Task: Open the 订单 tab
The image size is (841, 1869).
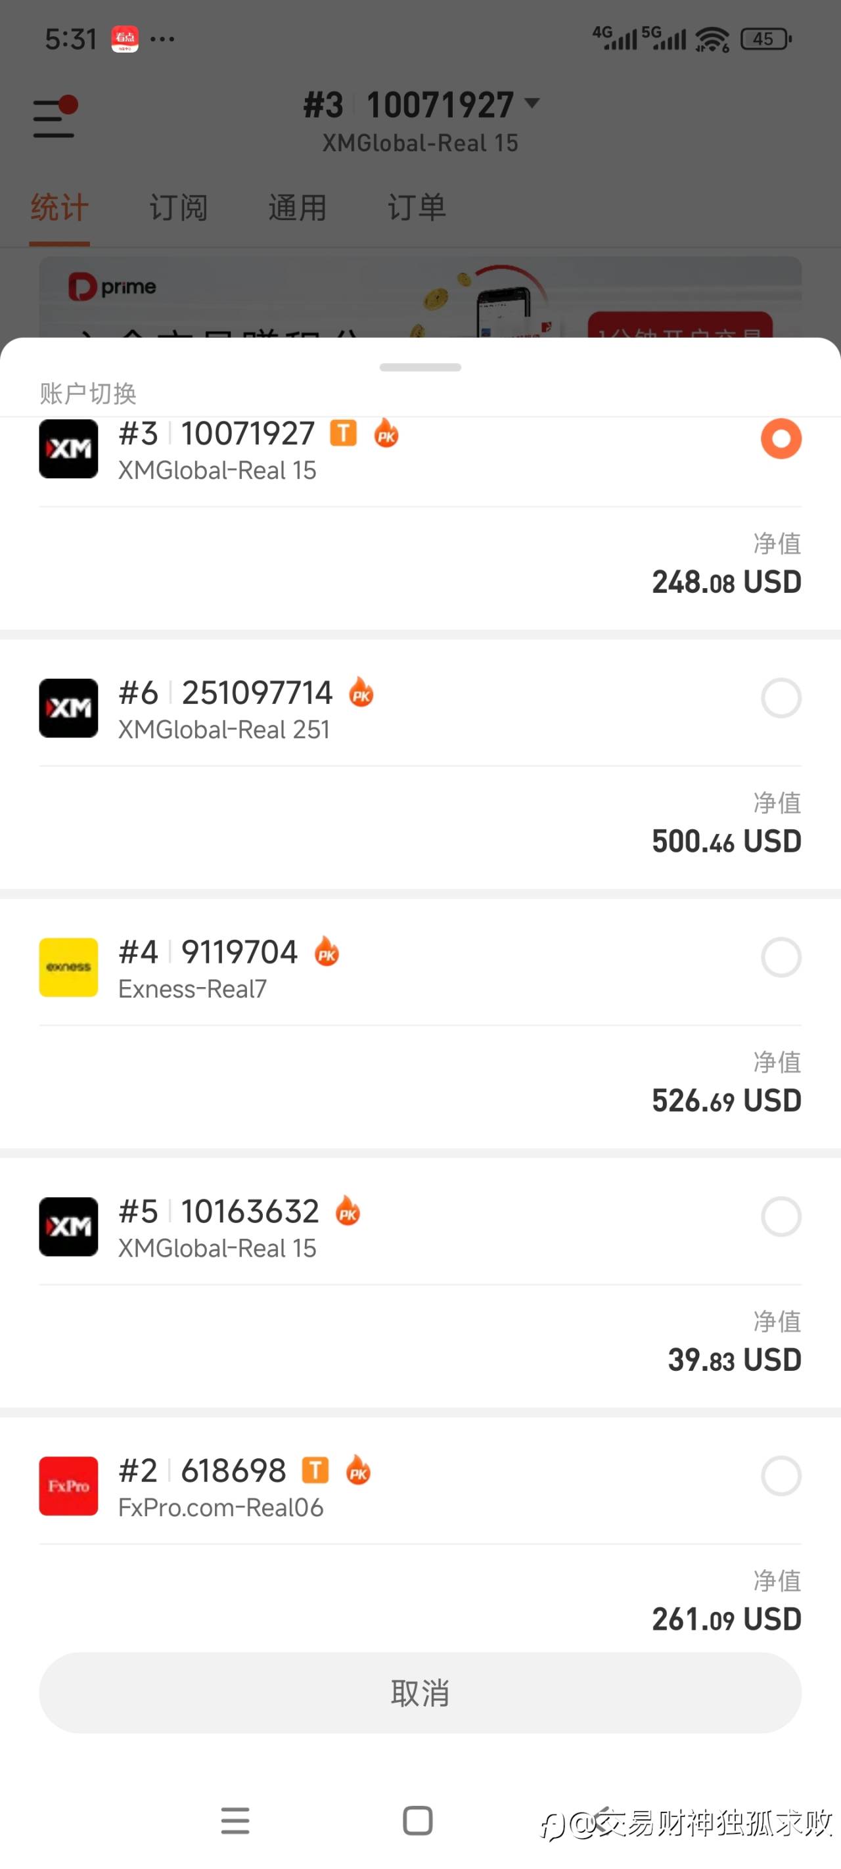Action: tap(417, 208)
